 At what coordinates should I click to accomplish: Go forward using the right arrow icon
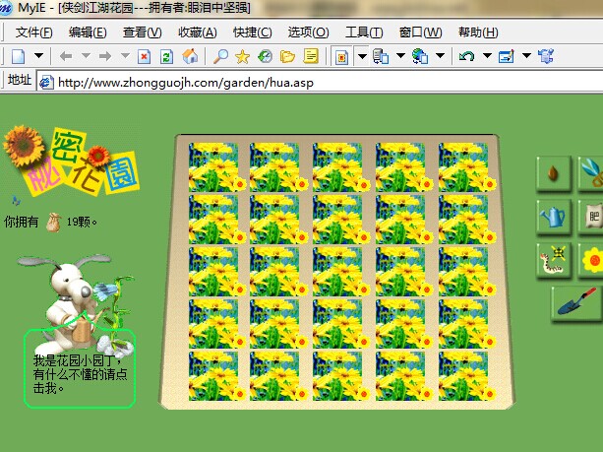click(105, 56)
